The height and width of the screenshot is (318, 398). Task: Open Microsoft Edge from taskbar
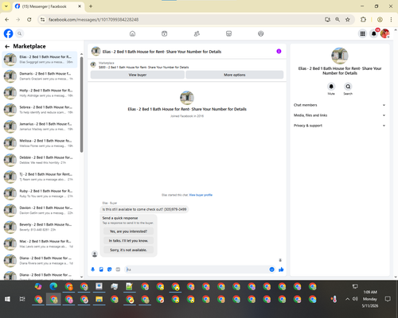[53, 286]
